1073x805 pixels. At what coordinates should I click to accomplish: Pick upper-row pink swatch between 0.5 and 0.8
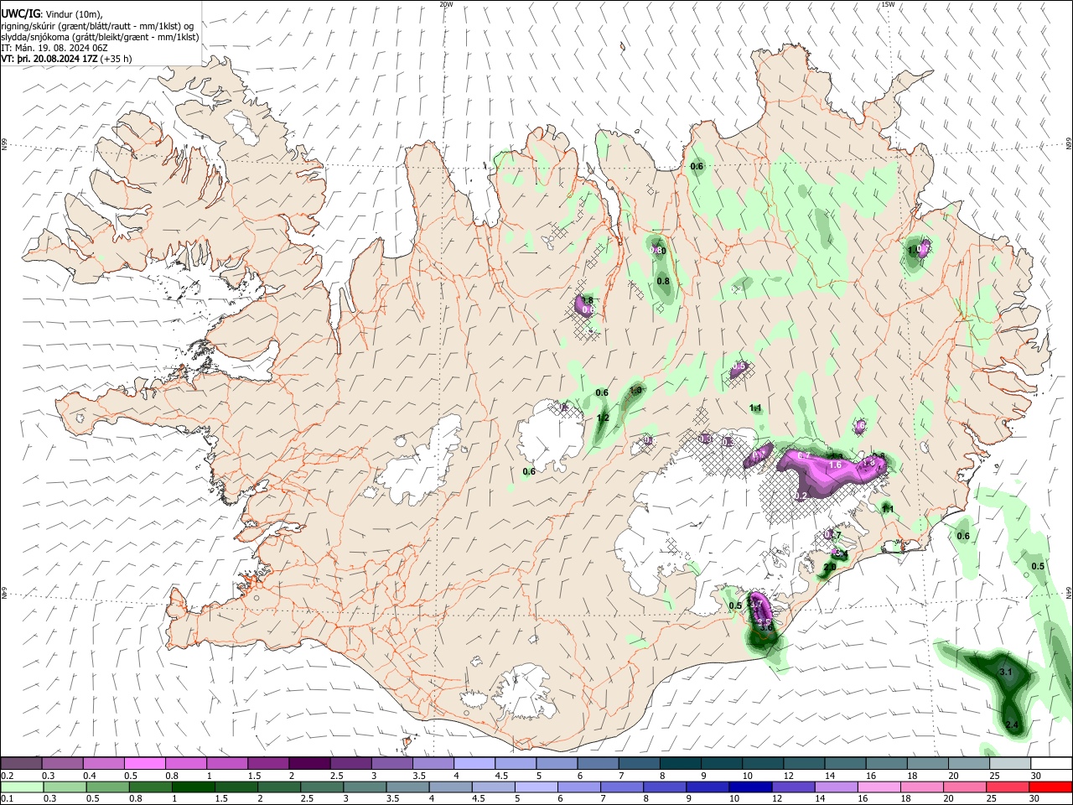tap(144, 763)
